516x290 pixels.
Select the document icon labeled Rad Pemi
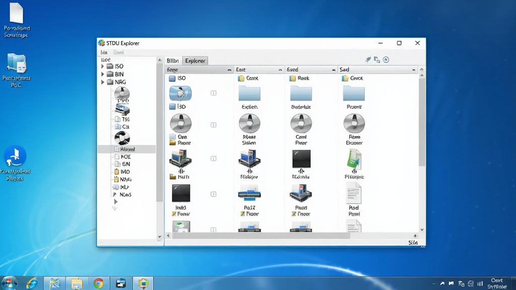[354, 193]
